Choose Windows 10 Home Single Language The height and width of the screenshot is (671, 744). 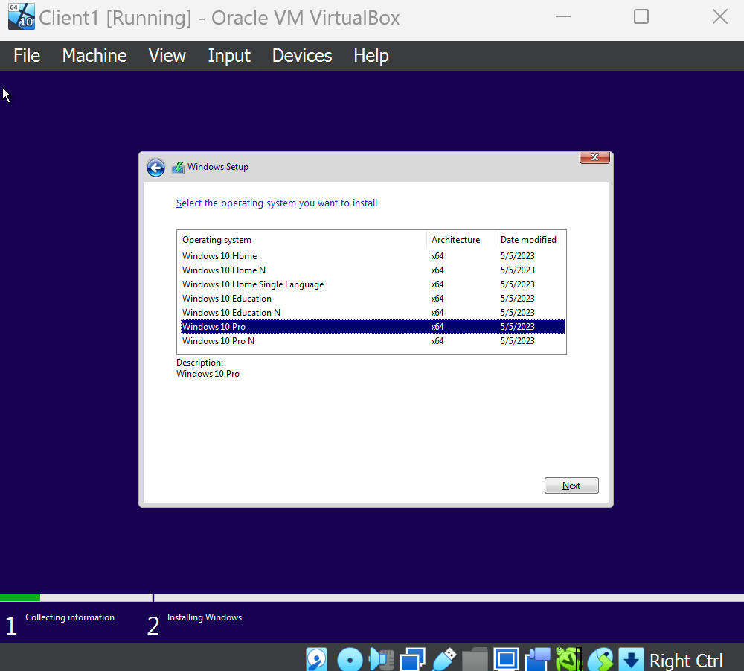click(x=373, y=284)
